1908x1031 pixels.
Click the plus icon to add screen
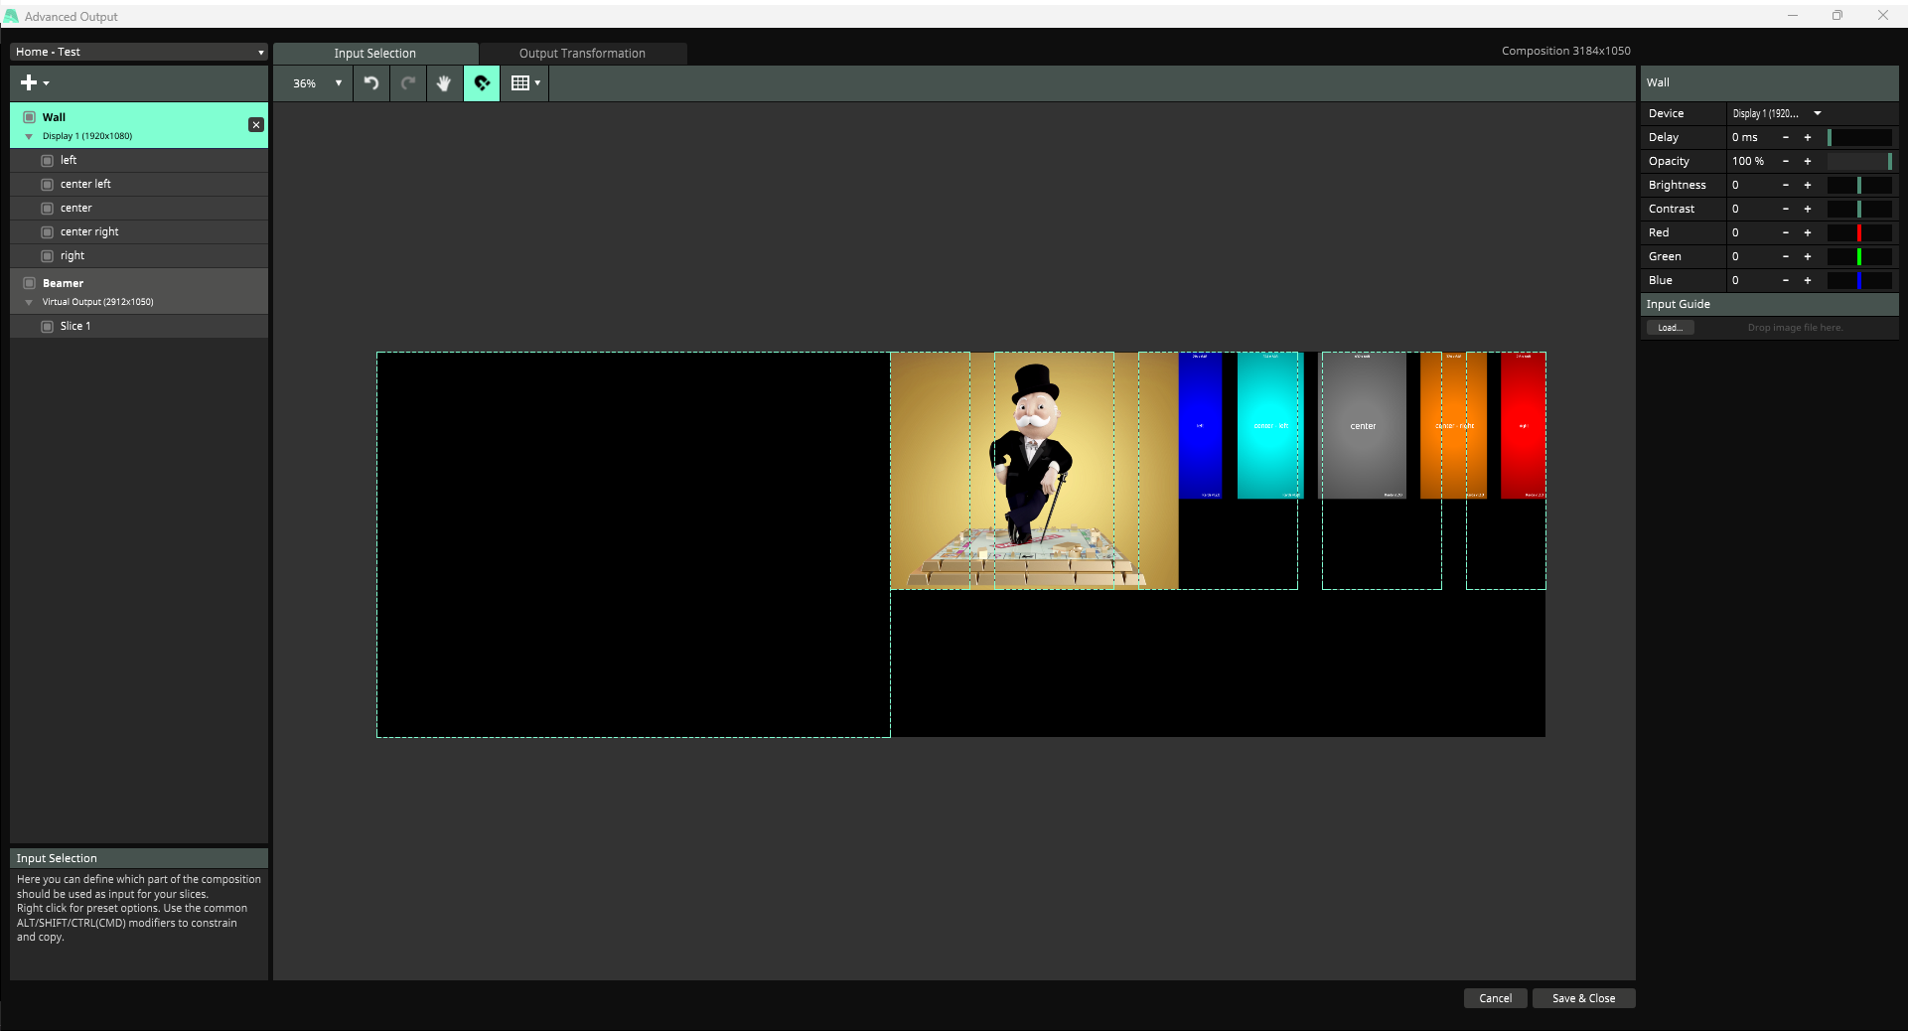(34, 83)
